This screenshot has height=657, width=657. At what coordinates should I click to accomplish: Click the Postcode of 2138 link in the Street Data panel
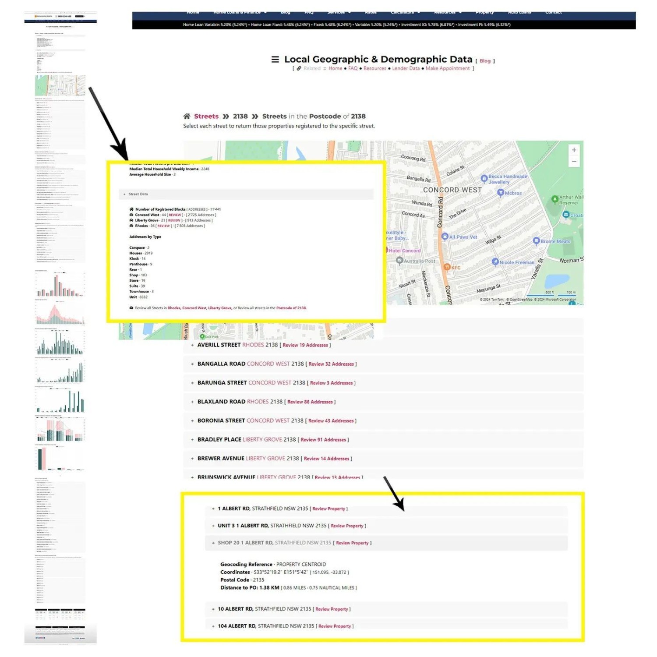291,308
